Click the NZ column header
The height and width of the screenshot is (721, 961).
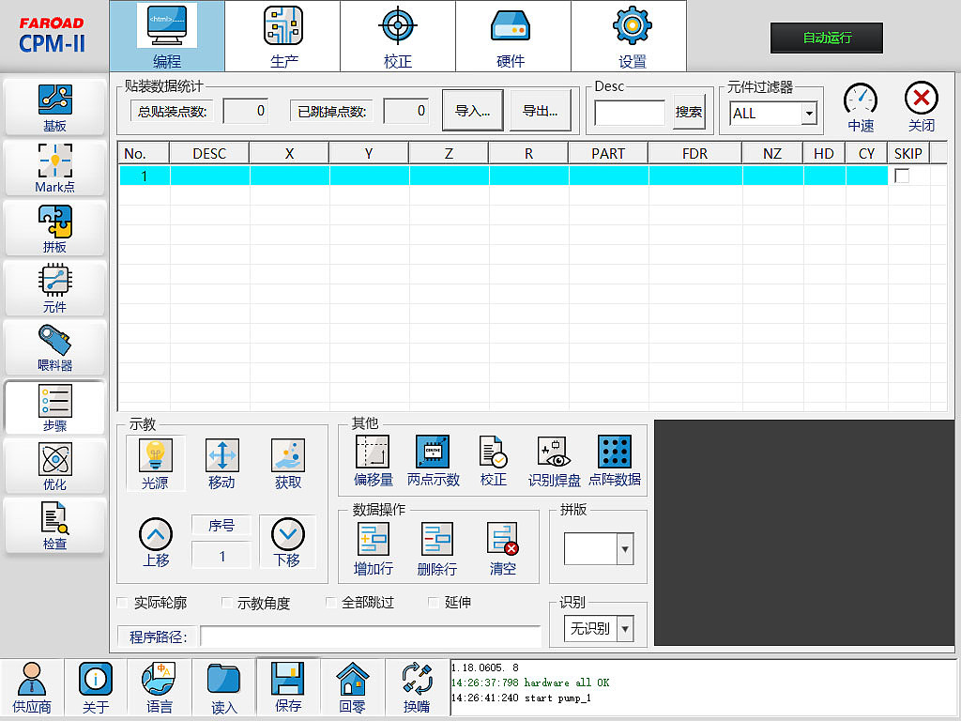pos(772,153)
